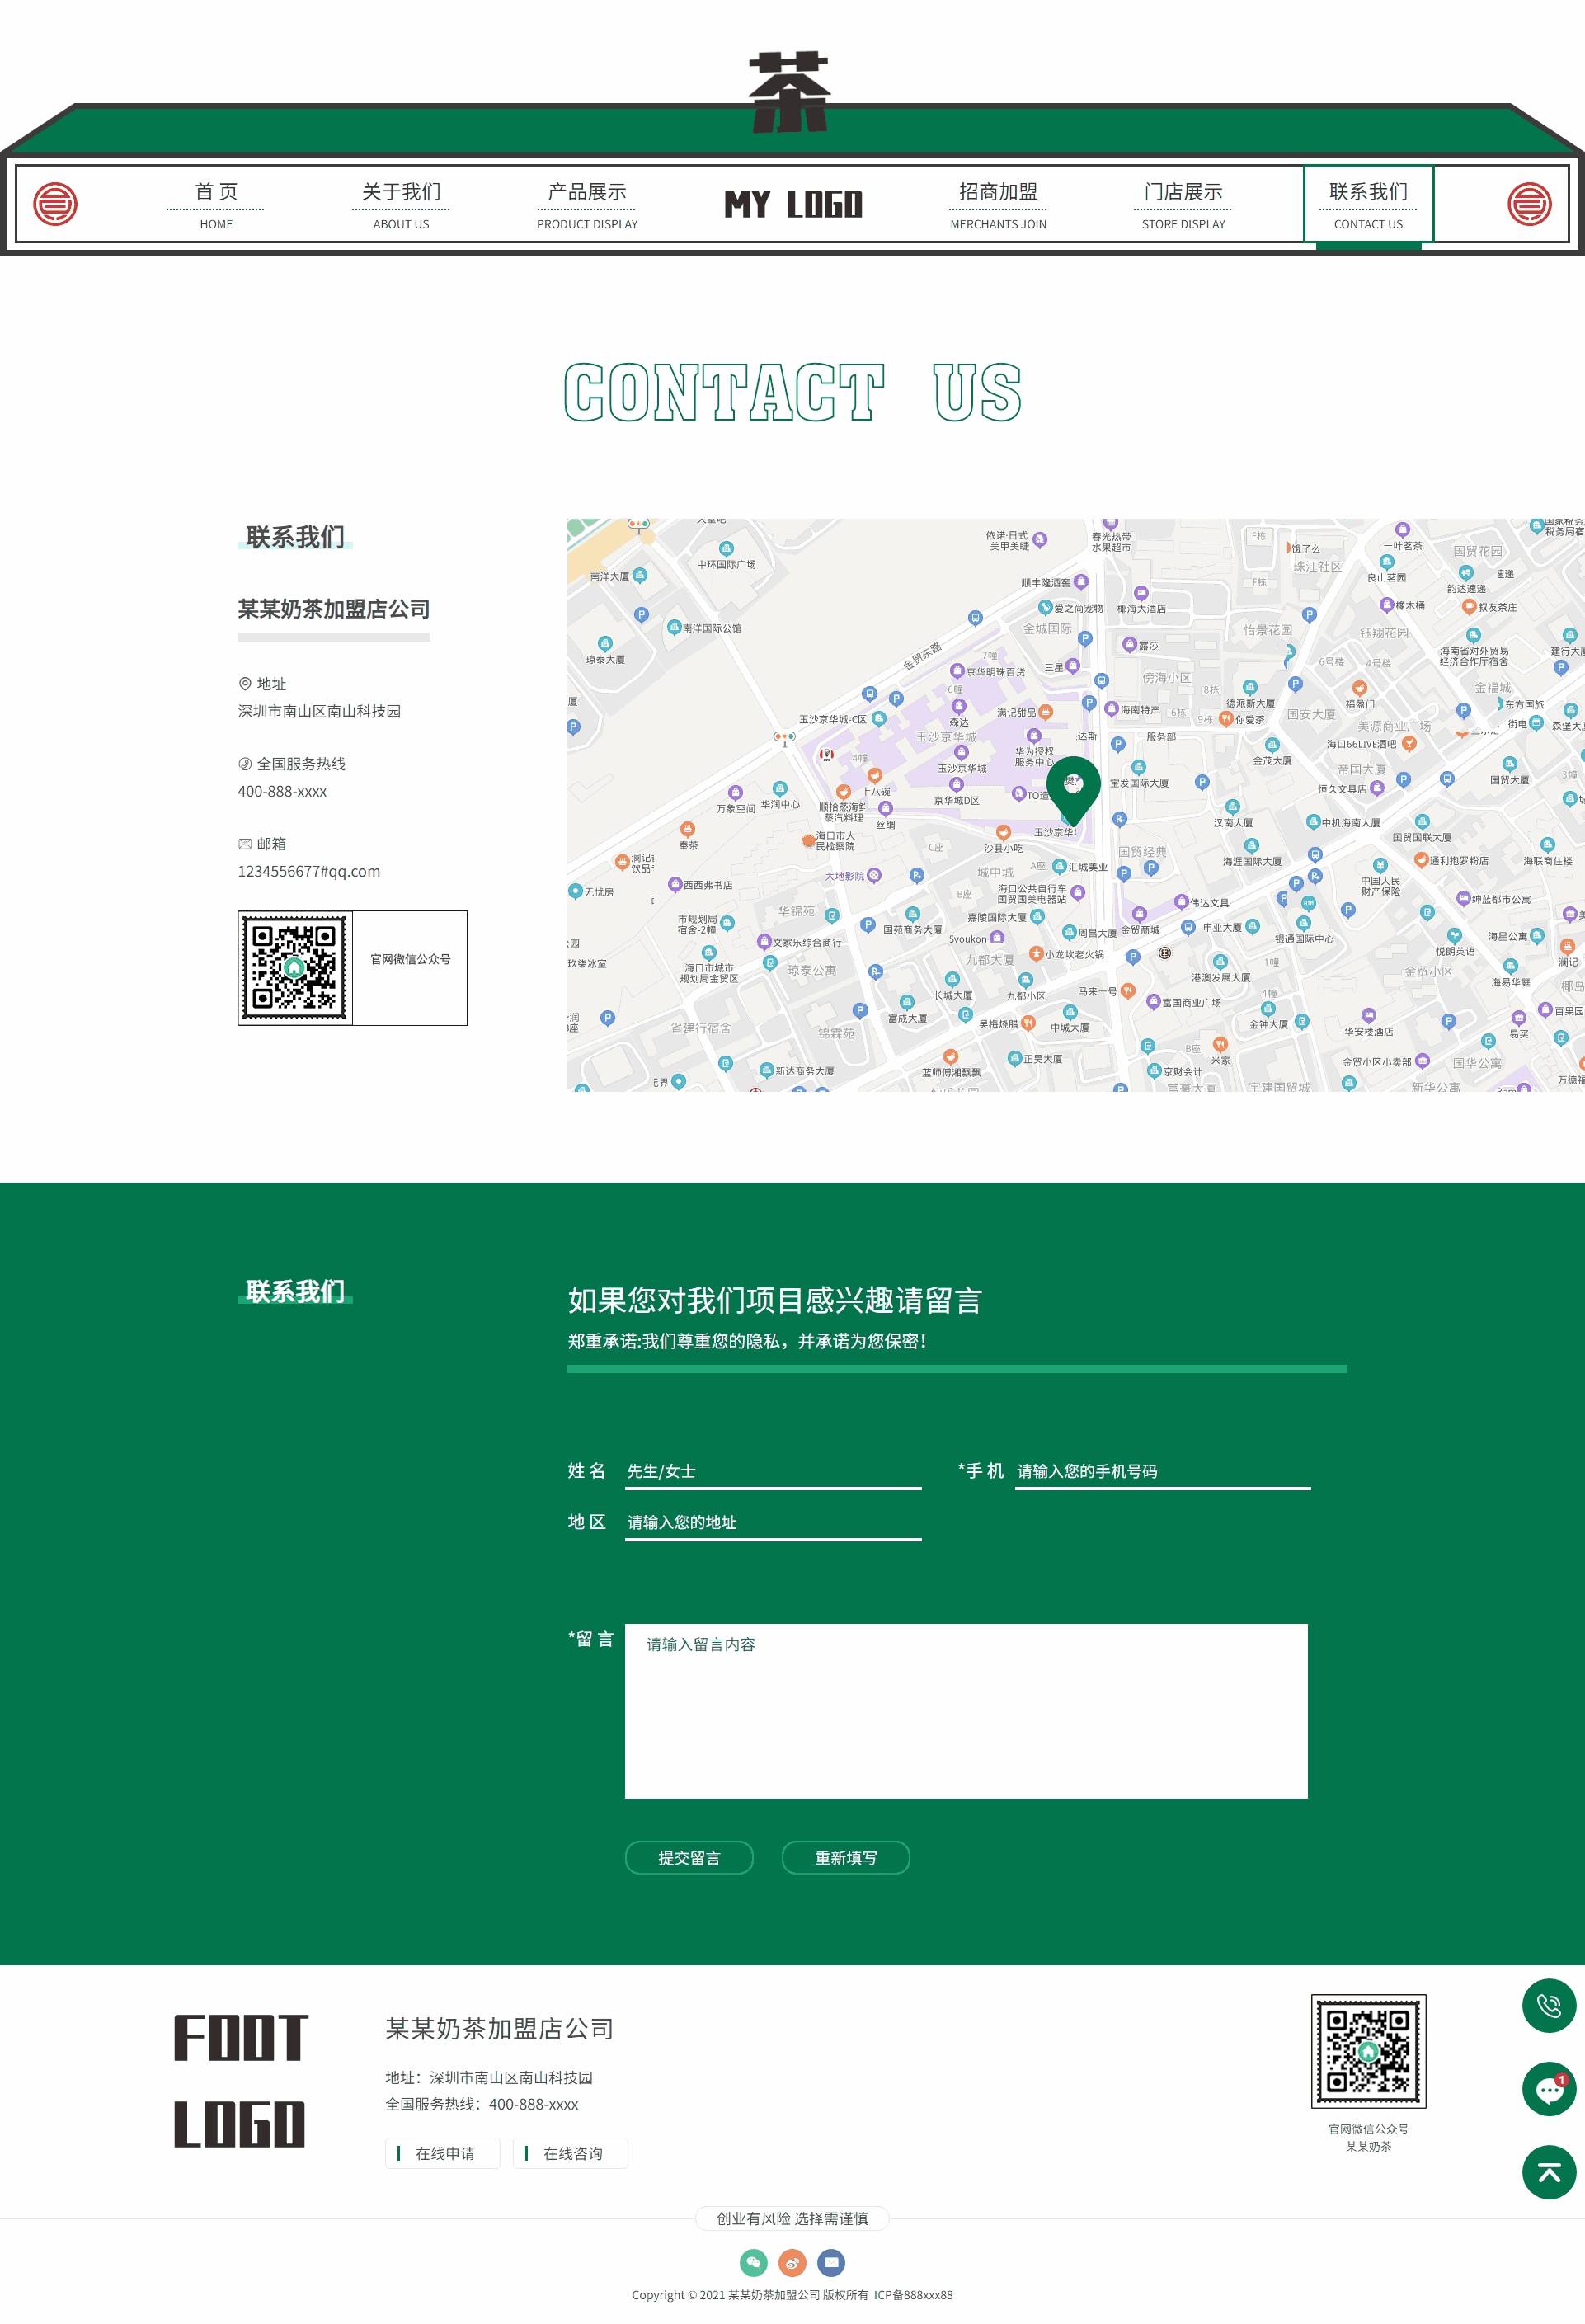Navigate to 产品展示 PRODUCT DISPLAY
The image size is (1585, 2324).
pyautogui.click(x=586, y=204)
